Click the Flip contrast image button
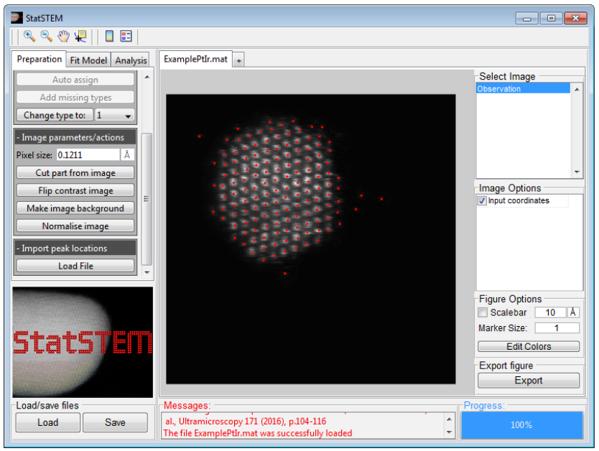 [x=75, y=190]
